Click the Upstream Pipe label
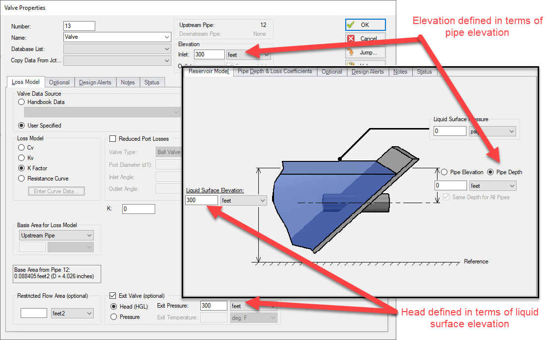Screen dimensions: 549x340 pos(197,25)
